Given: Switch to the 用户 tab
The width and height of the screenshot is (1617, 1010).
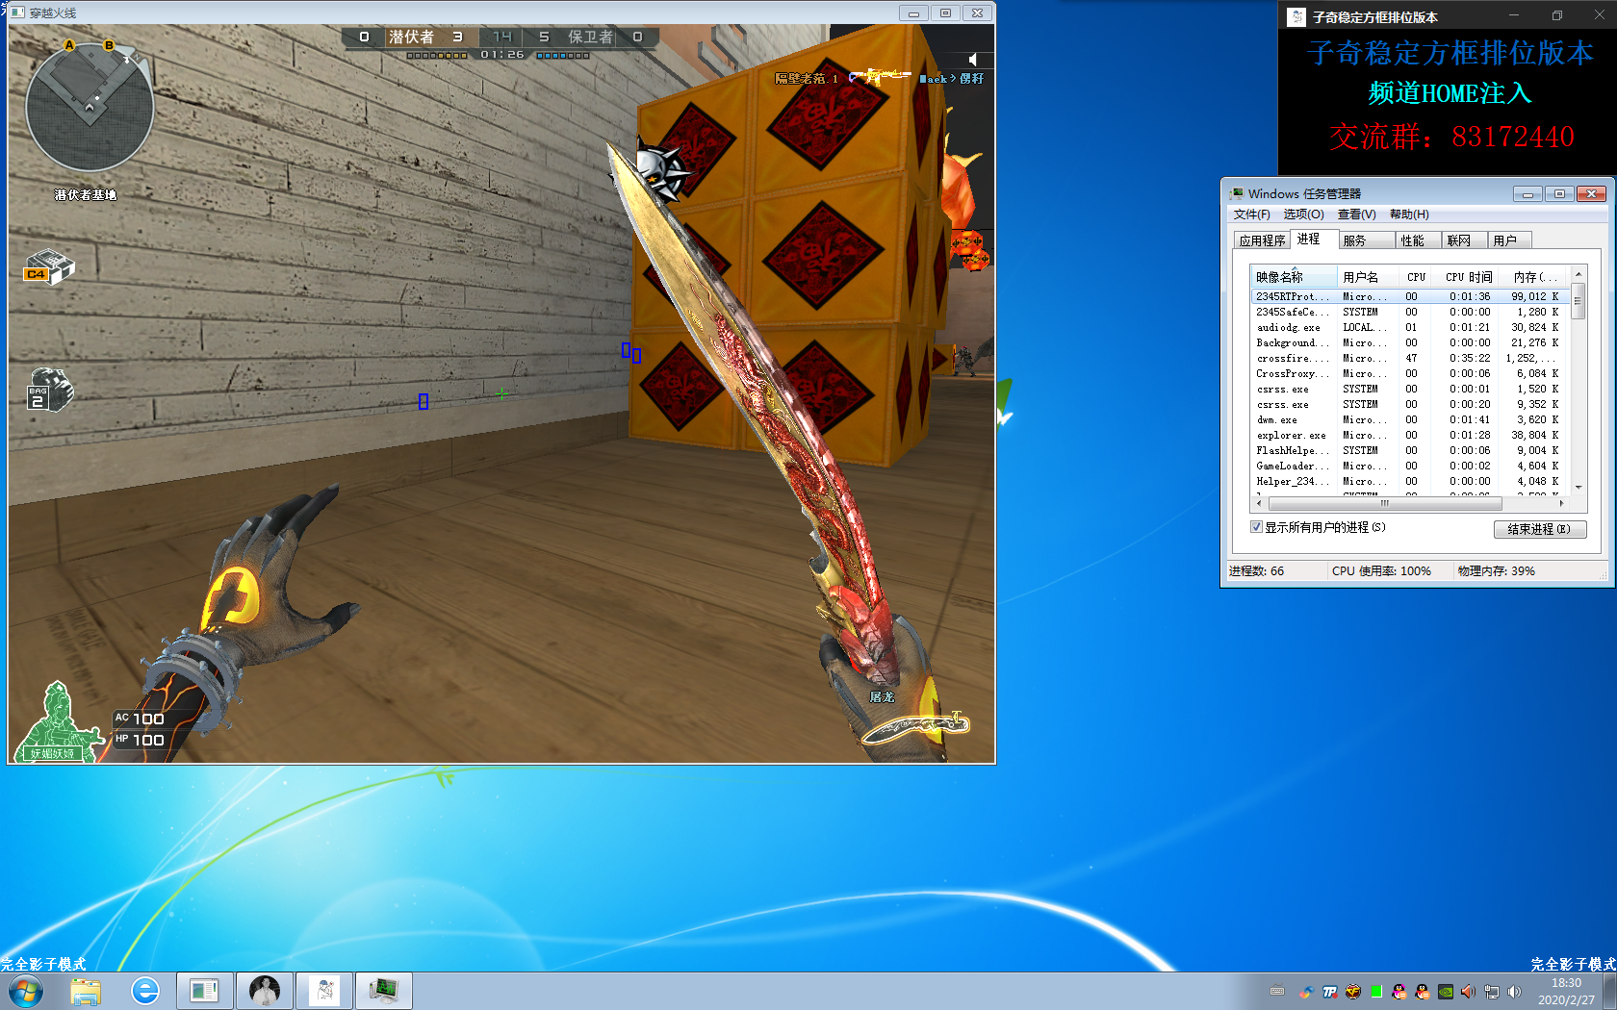Looking at the screenshot, I should coord(1508,240).
